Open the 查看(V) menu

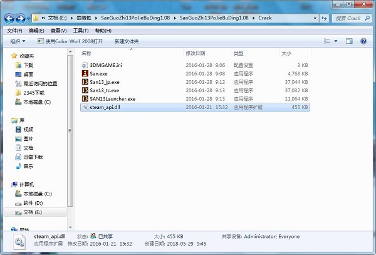tap(58, 31)
